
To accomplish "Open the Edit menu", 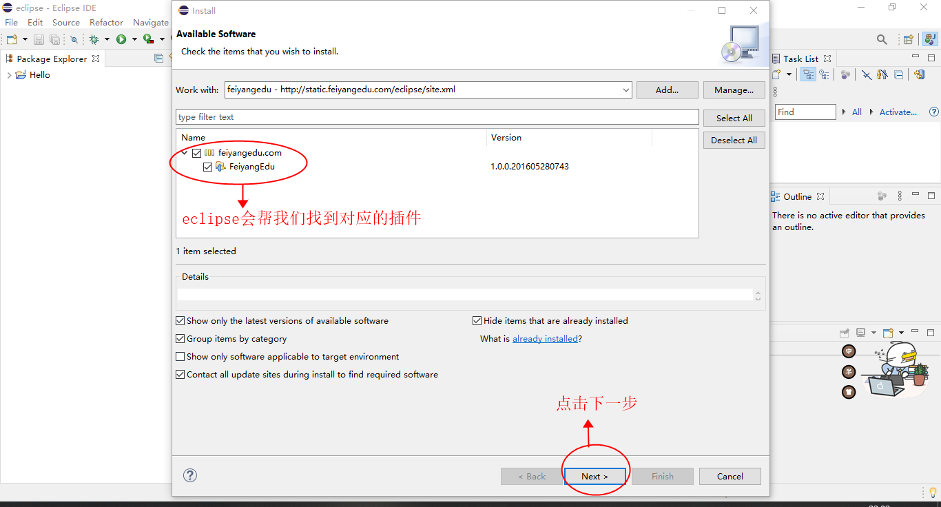I will pos(35,23).
